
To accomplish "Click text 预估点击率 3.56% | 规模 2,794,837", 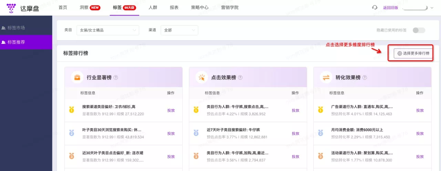I will [x=236, y=160].
